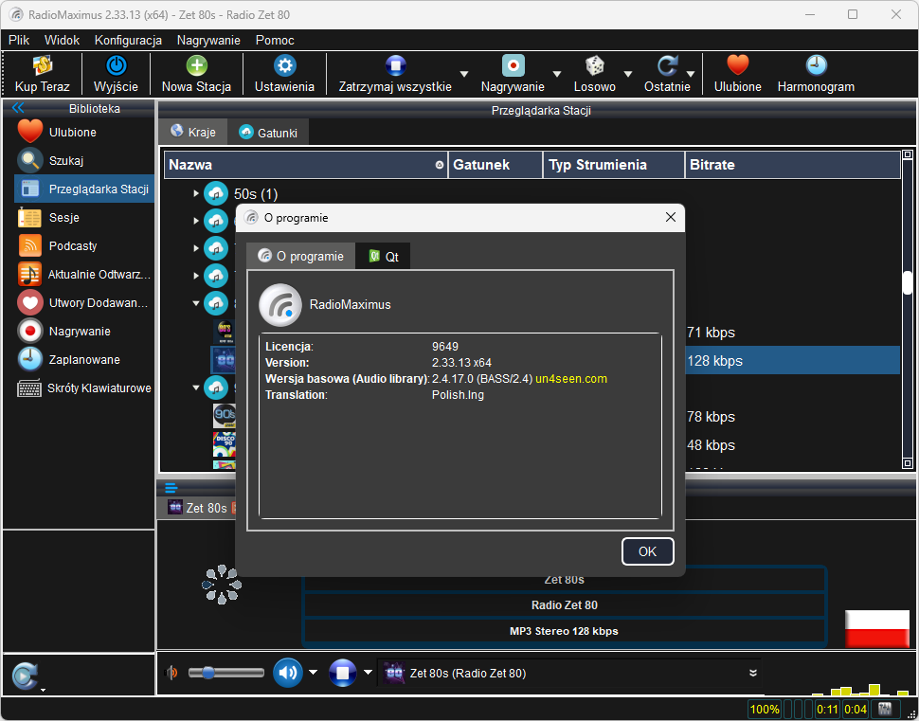Screen dimensions: 919x721
Task: Open the Konfiguracja menu
Action: (x=128, y=40)
